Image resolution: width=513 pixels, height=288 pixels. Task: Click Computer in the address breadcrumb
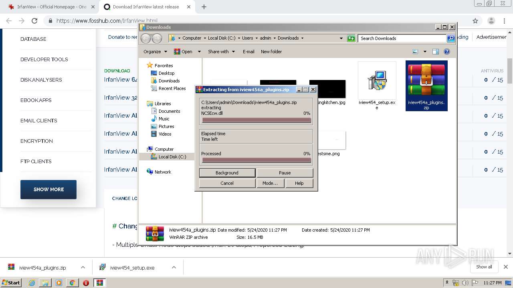tap(192, 38)
